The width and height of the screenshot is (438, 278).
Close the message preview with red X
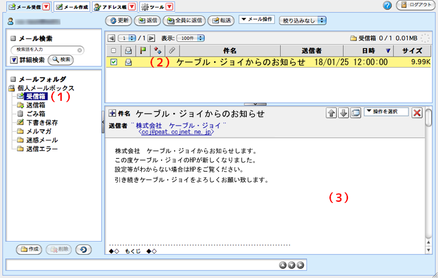[417, 113]
